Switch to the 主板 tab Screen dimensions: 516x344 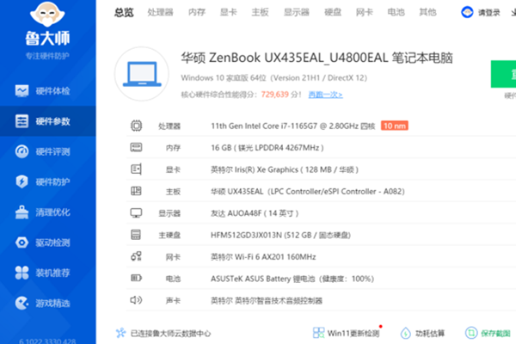pos(260,13)
